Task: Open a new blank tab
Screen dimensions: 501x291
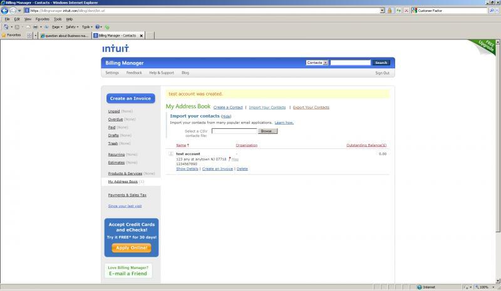Action: [x=150, y=36]
